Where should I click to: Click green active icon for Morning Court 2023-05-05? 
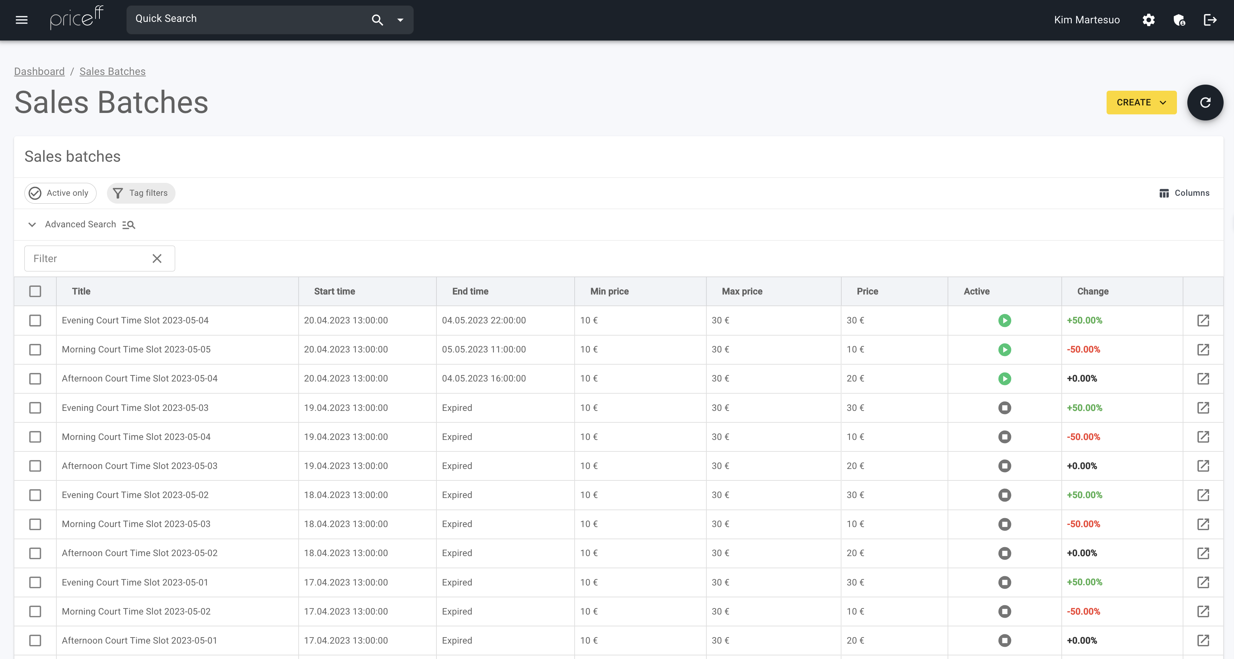point(1005,349)
